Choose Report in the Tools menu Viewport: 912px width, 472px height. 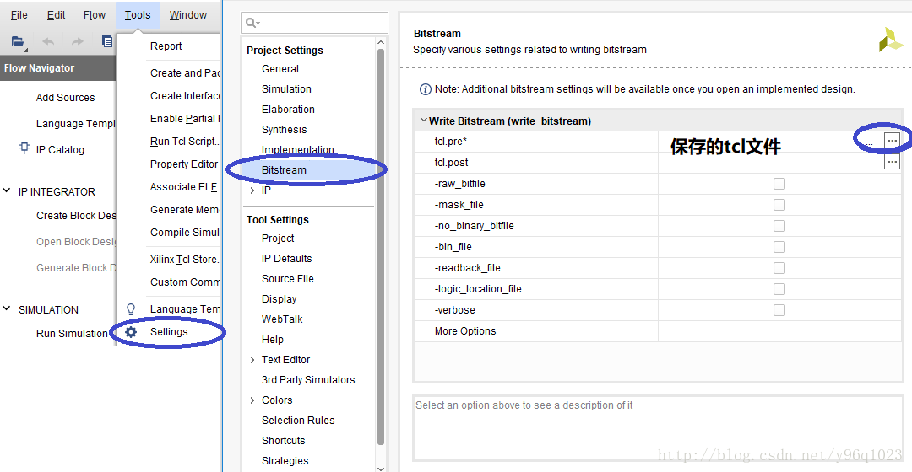(166, 46)
